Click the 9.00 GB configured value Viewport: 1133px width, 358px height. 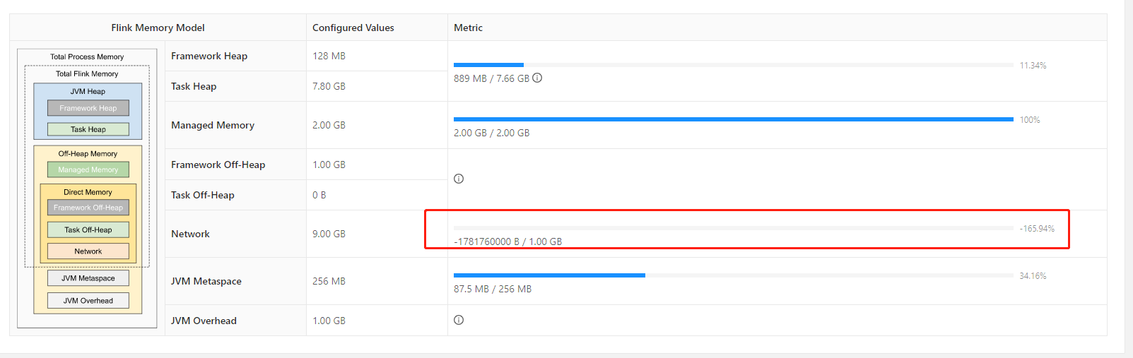pyautogui.click(x=329, y=234)
